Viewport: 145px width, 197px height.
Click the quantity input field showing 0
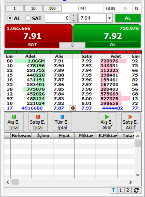pos(57,18)
